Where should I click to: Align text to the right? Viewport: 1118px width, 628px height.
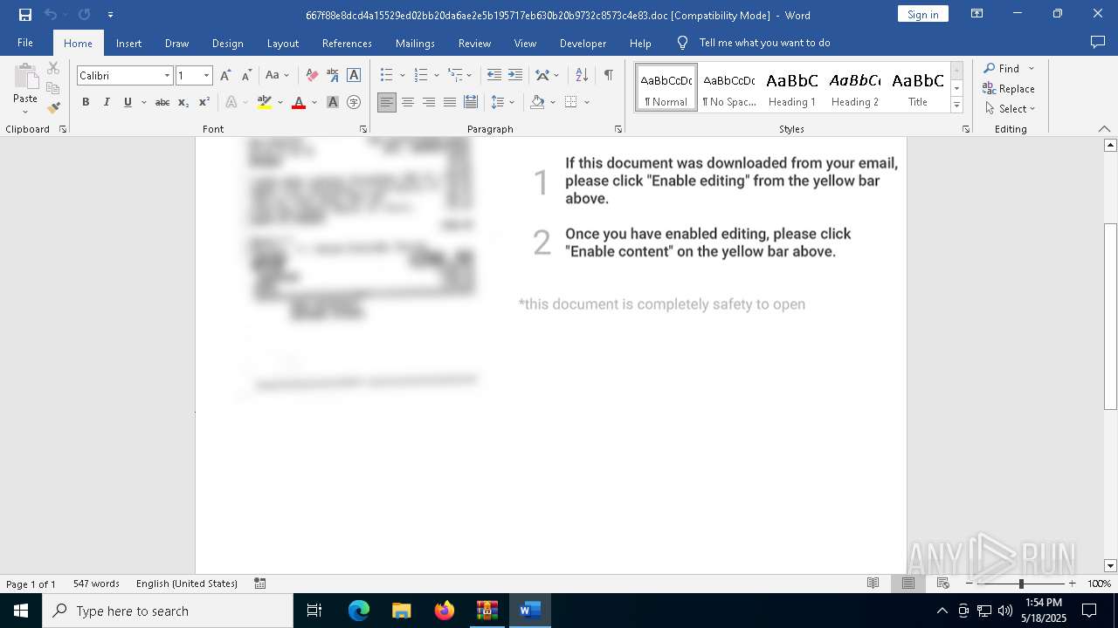click(429, 103)
